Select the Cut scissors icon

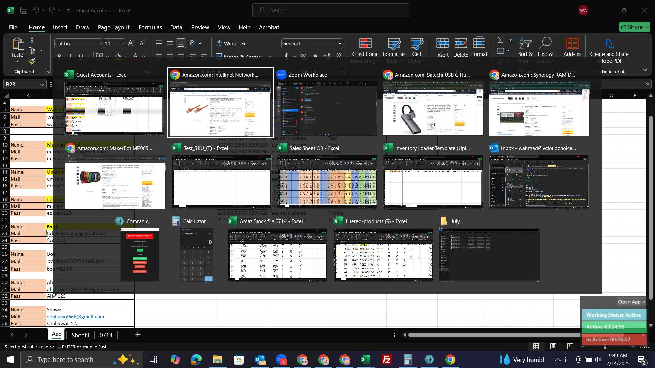[32, 40]
